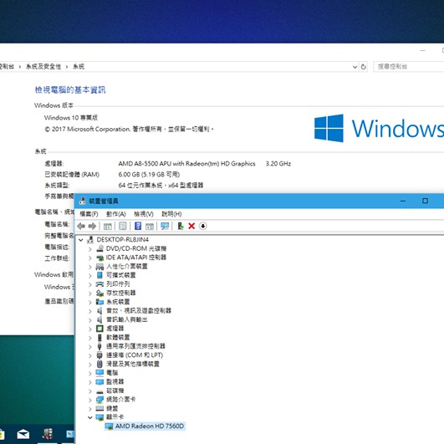444x444 pixels.
Task: Click the Device Manager title bar icon
Action: tap(83, 201)
